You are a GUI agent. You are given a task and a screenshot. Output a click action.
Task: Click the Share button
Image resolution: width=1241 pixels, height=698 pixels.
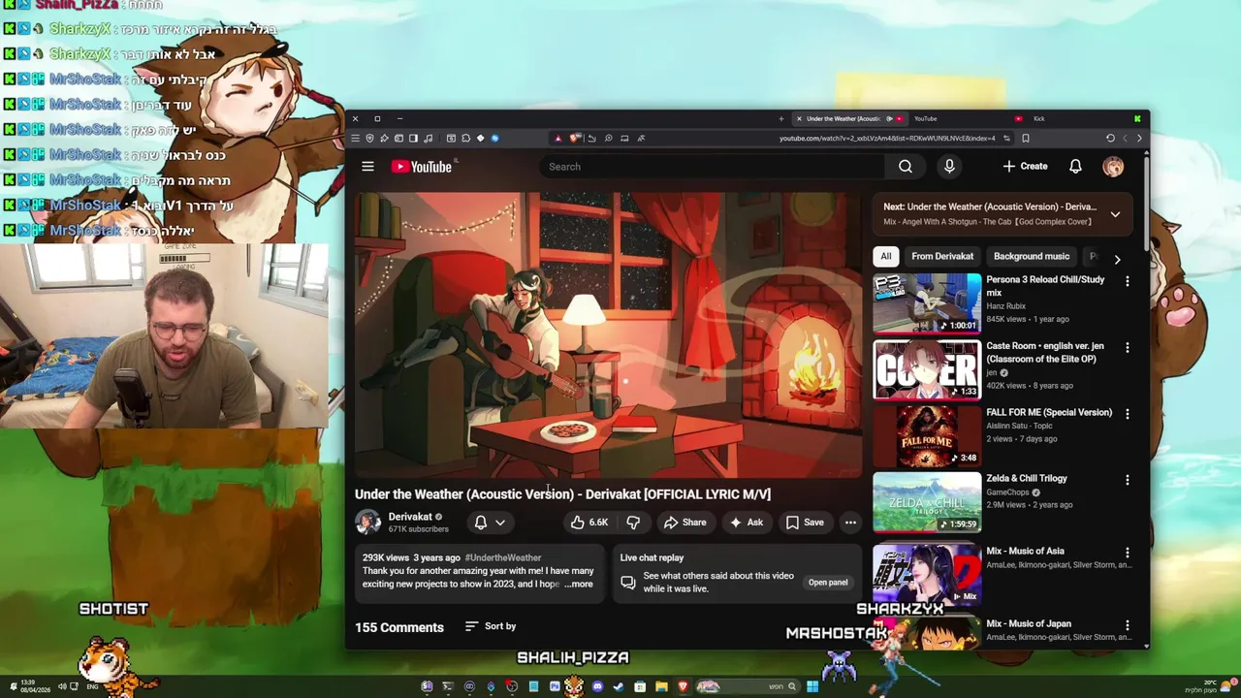(x=684, y=523)
